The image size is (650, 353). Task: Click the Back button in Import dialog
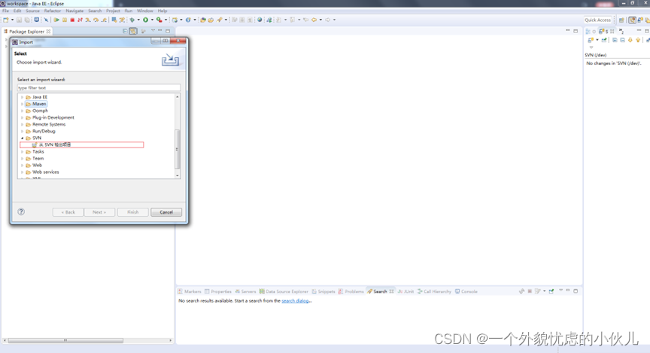coord(68,212)
